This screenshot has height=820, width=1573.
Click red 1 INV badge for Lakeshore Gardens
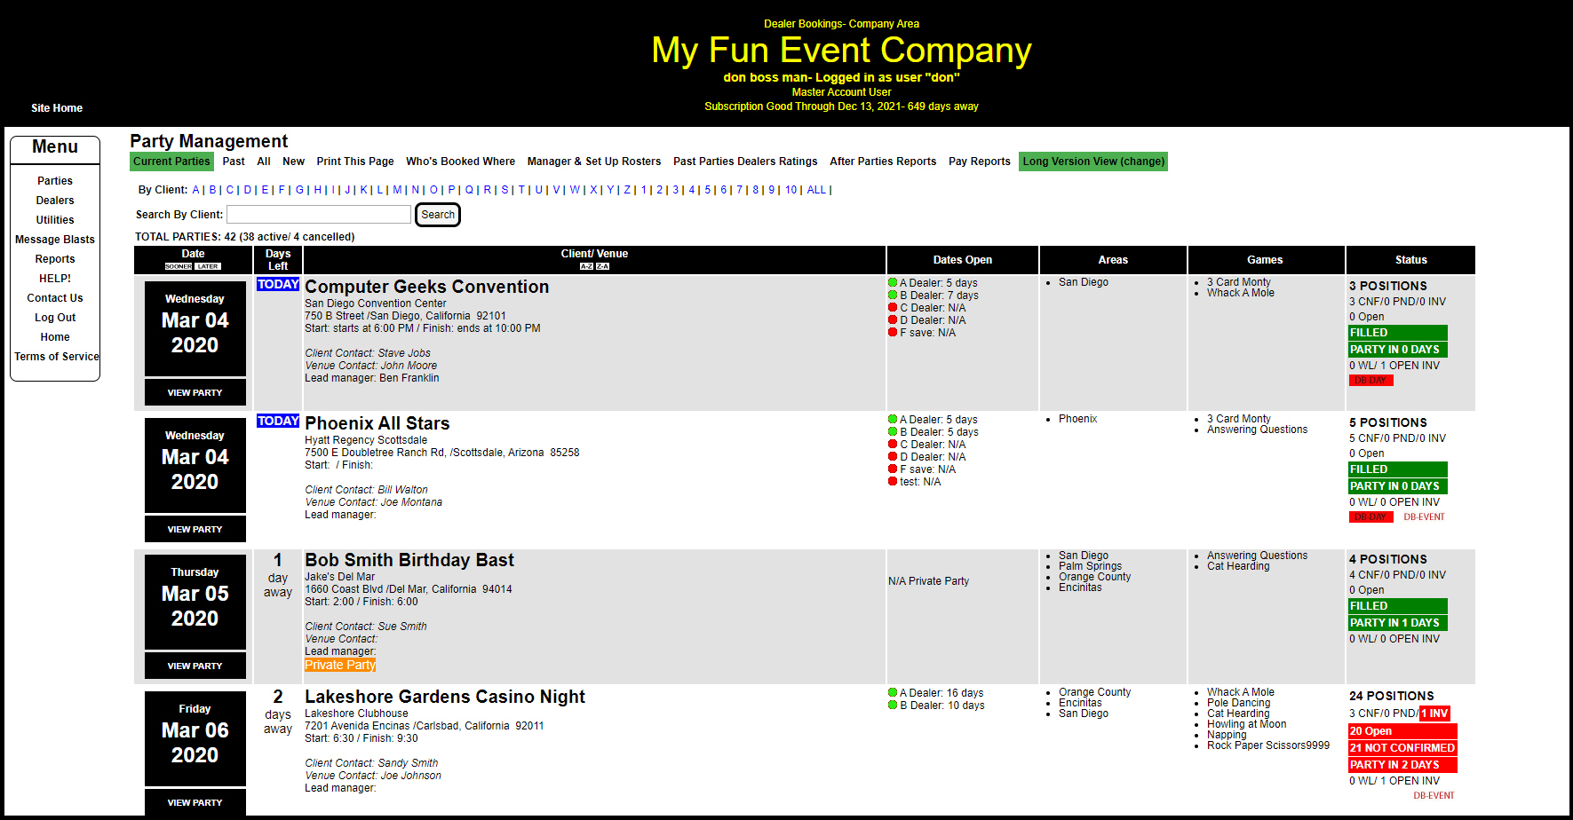1434,714
